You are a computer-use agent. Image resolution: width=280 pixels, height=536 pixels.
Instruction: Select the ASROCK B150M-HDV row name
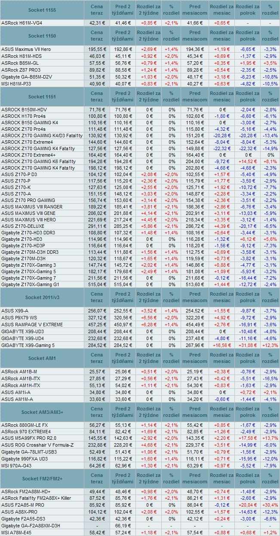click(x=23, y=110)
